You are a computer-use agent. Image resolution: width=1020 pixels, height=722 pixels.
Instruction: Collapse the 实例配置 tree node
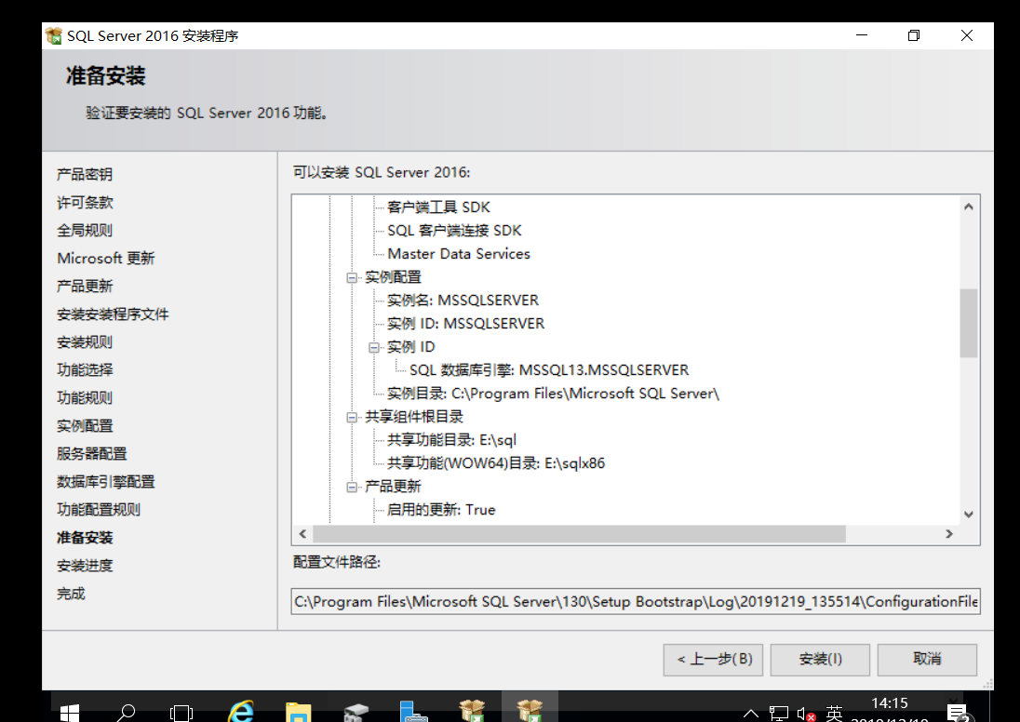351,276
